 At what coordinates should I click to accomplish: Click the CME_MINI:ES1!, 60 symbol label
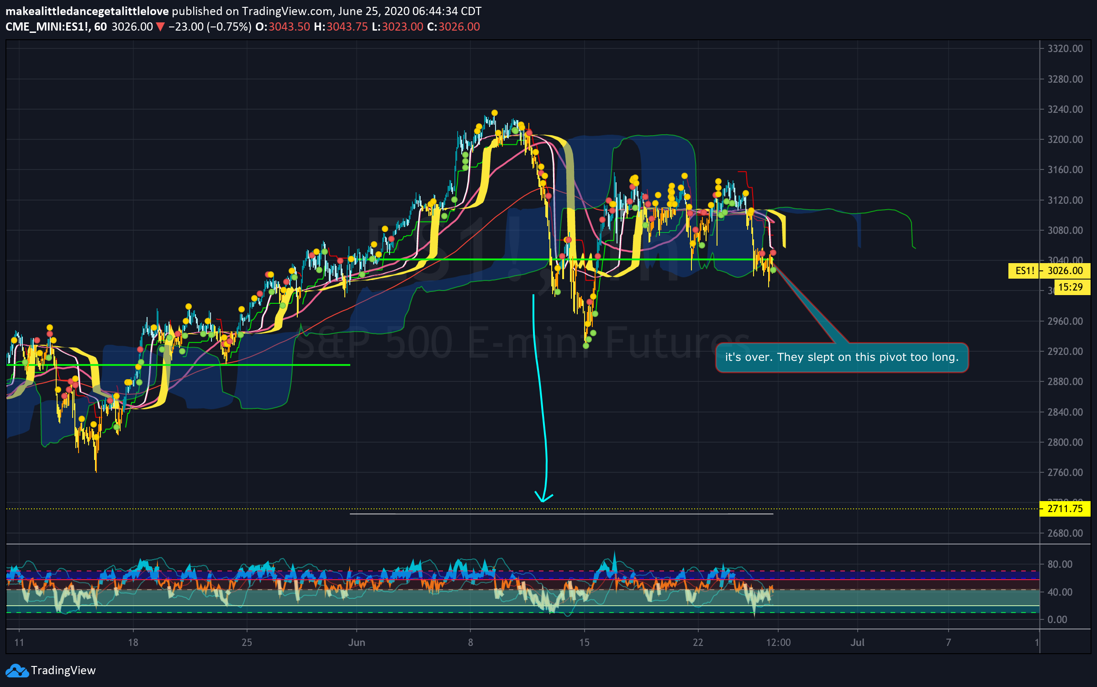[x=56, y=26]
